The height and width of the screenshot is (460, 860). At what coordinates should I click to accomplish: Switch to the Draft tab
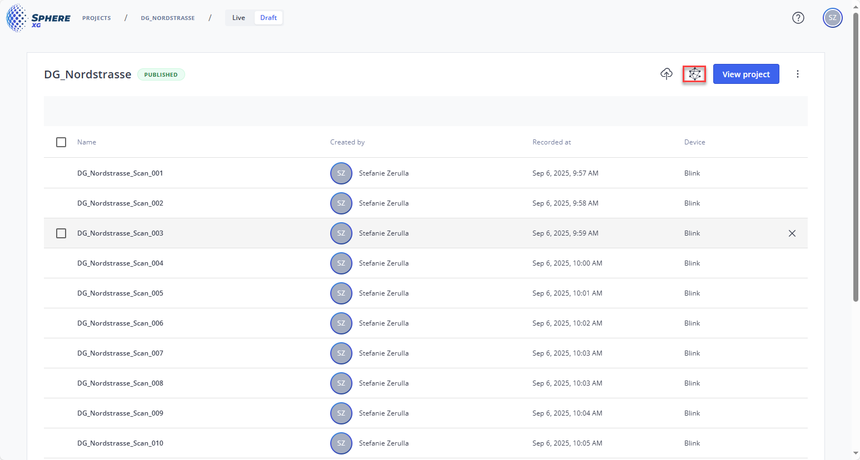pos(268,18)
